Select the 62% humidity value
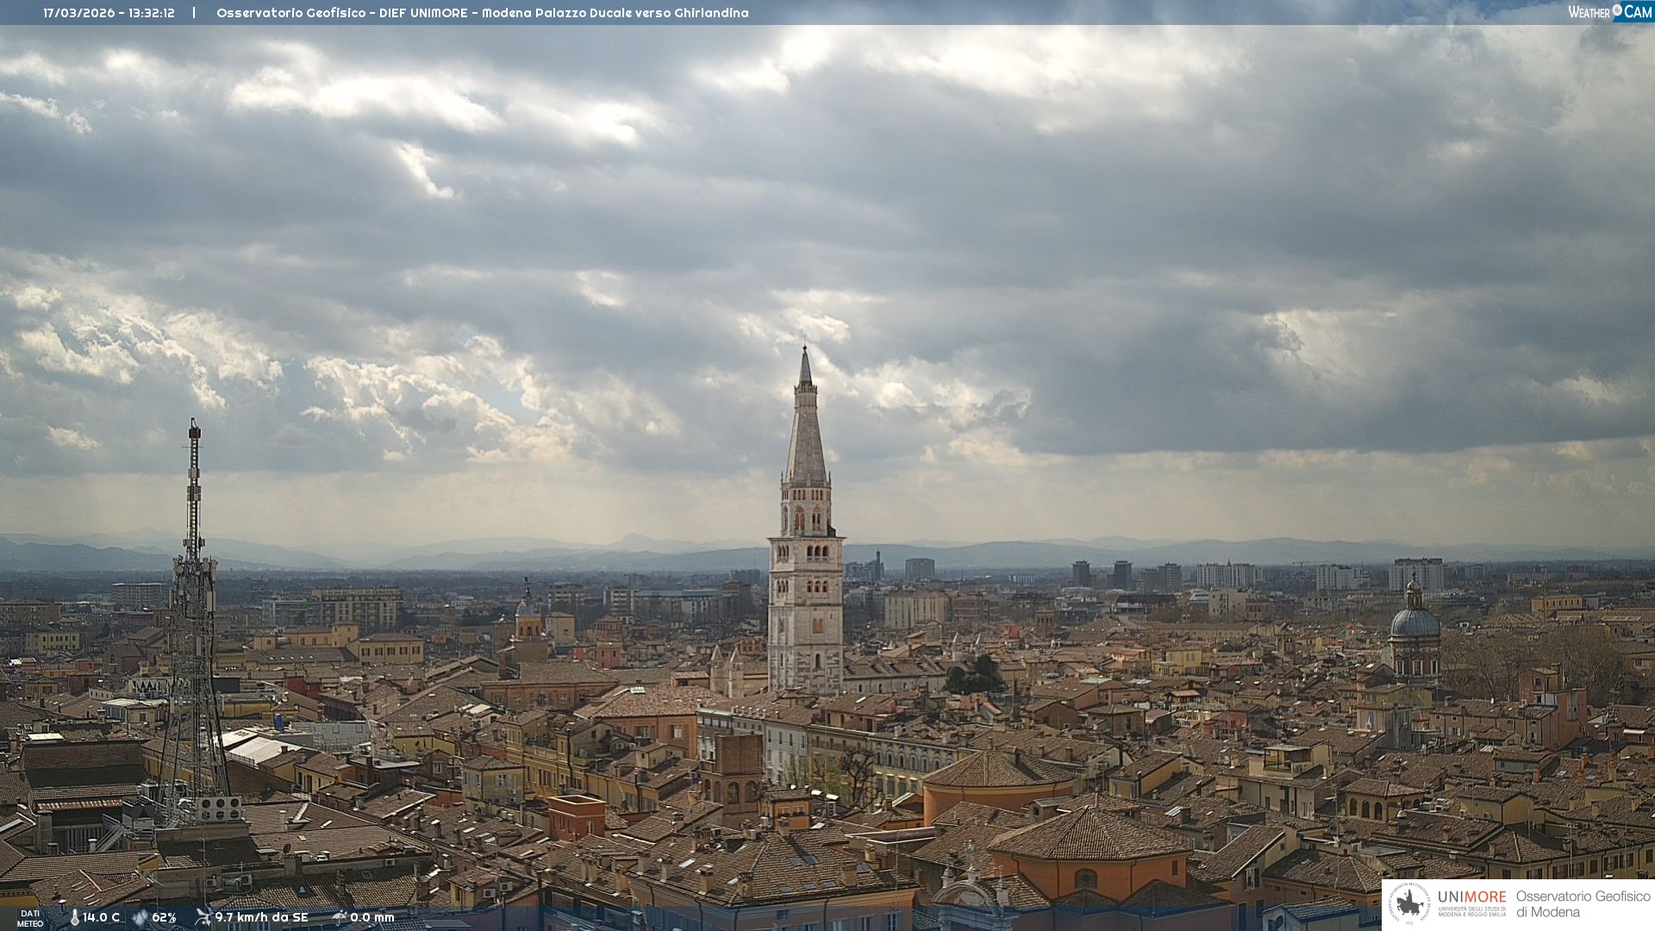Image resolution: width=1655 pixels, height=931 pixels. 164,918
